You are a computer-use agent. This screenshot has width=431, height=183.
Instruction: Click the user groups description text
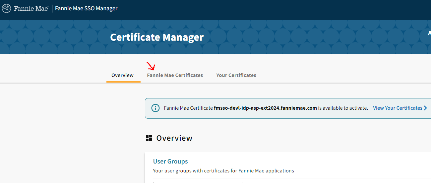point(223,171)
